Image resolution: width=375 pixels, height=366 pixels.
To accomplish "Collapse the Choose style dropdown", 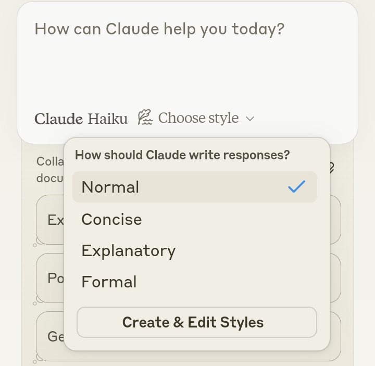I will (198, 118).
